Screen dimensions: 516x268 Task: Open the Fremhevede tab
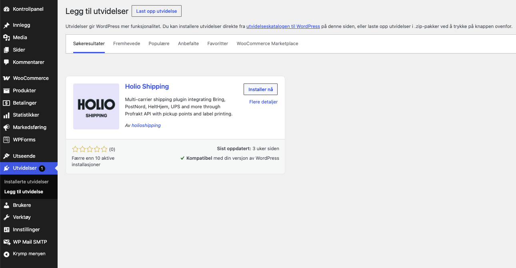point(126,44)
